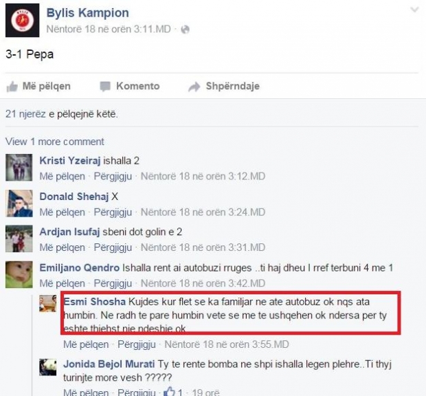Click the Komento speech bubble icon
The width and height of the screenshot is (426, 396).
(105, 87)
